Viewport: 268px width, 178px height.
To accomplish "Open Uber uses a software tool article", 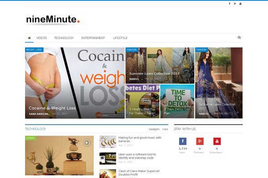I will pyautogui.click(x=137, y=156).
